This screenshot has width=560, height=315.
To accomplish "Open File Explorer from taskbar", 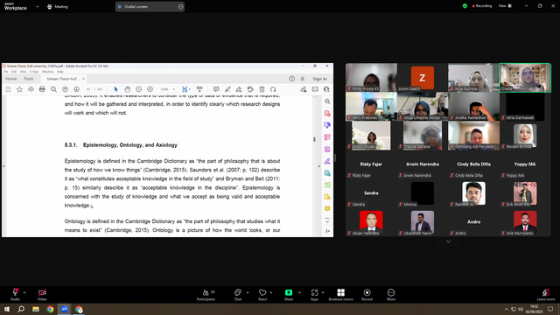I will point(36,309).
